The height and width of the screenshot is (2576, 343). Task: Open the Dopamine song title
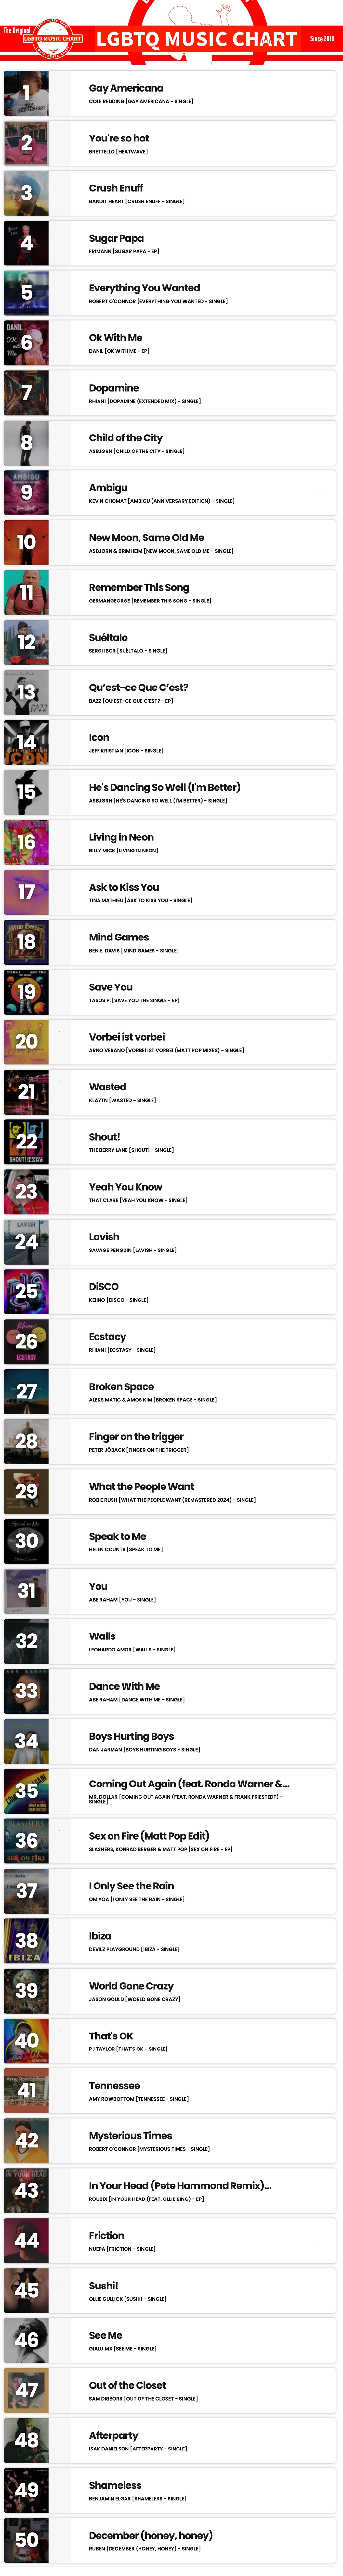(x=114, y=388)
